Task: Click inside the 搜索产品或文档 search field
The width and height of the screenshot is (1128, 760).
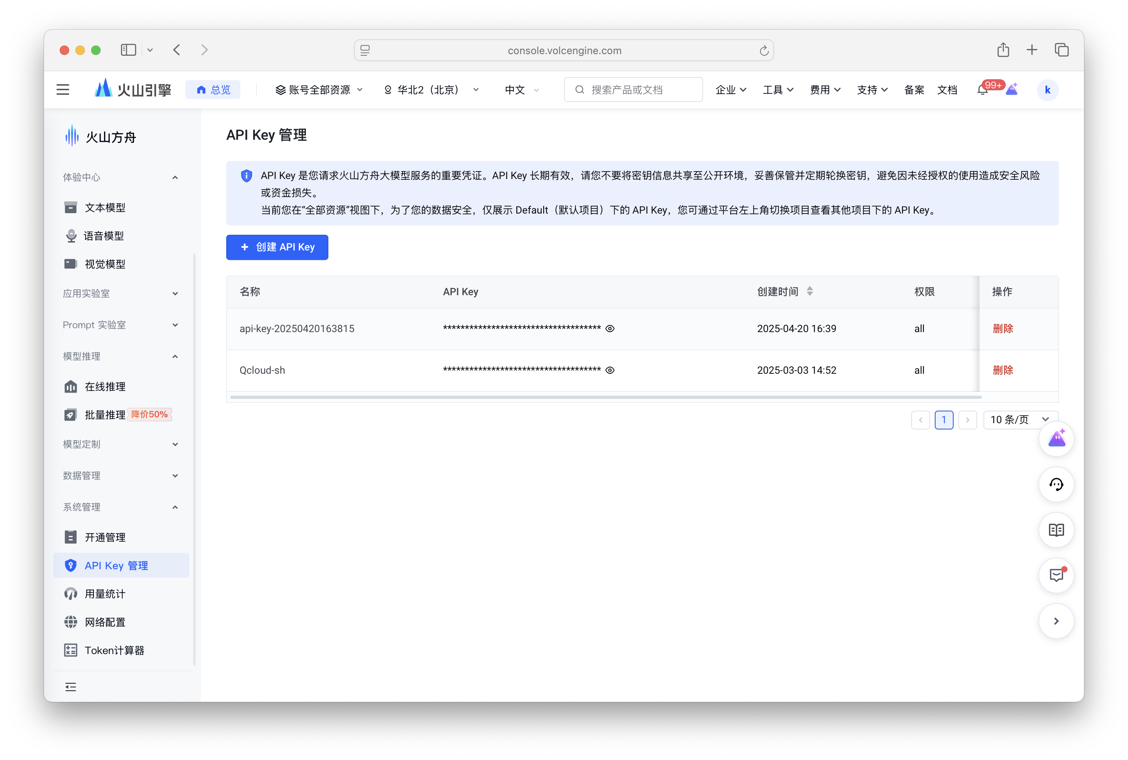Action: click(x=633, y=89)
